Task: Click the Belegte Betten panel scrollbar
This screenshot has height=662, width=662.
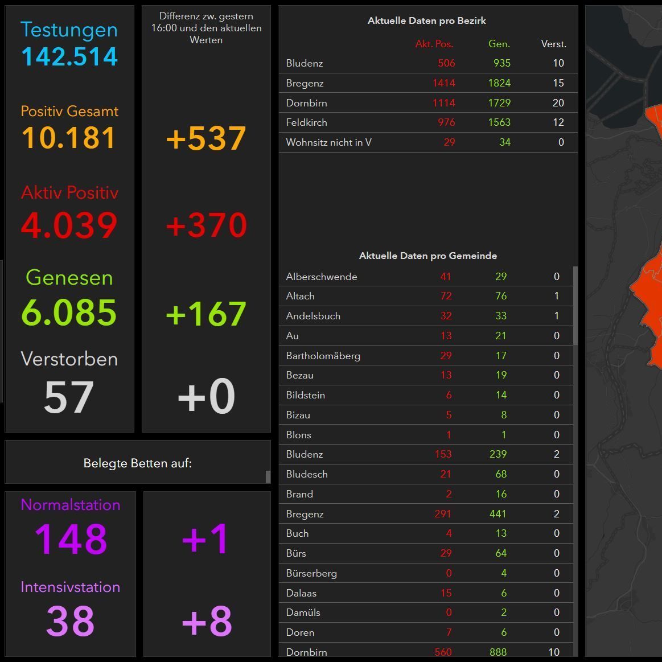Action: (268, 476)
